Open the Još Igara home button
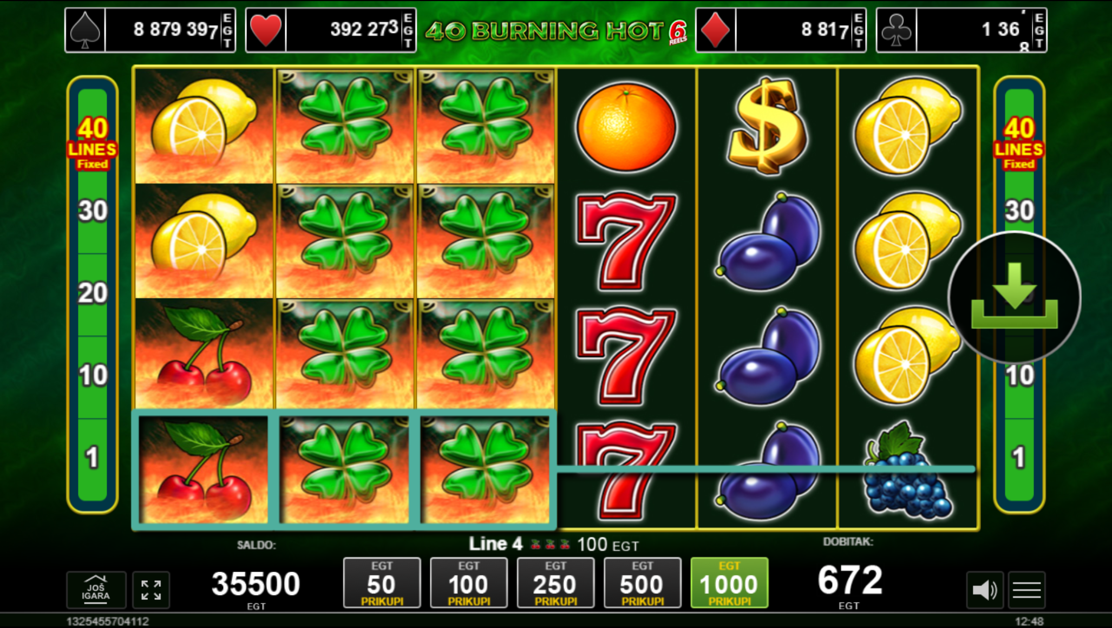1112x628 pixels. coord(96,590)
